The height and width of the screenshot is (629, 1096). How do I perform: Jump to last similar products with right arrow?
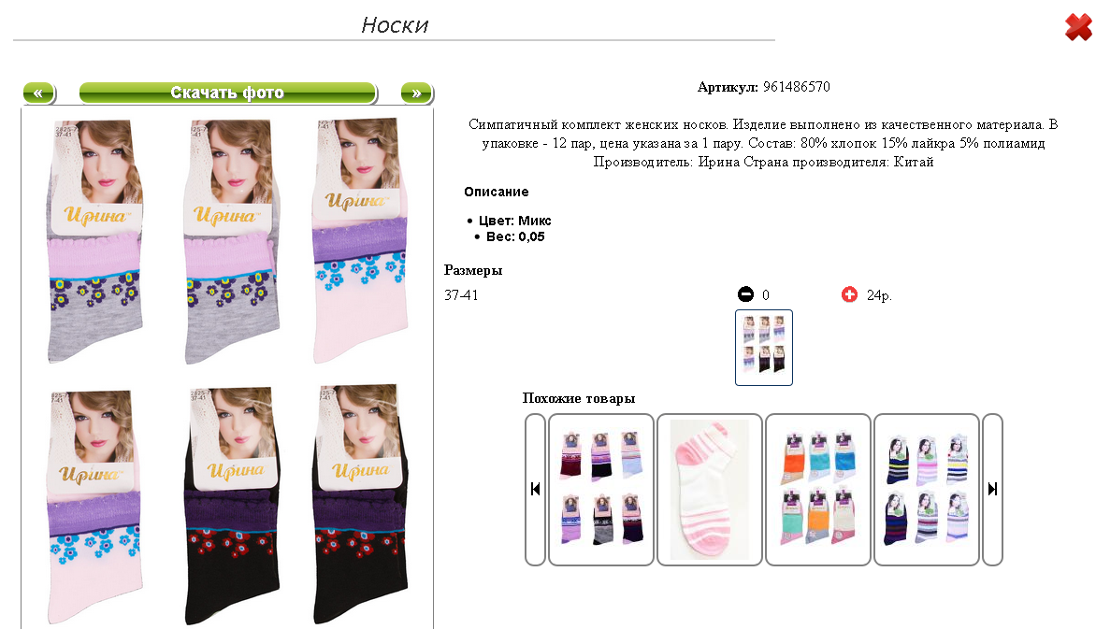[x=992, y=489]
